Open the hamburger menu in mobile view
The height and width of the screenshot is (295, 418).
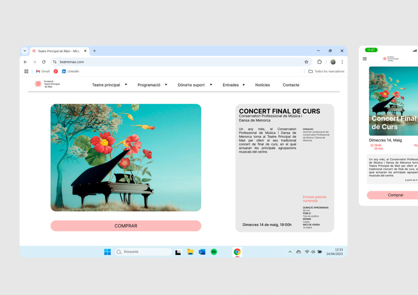pyautogui.click(x=365, y=59)
